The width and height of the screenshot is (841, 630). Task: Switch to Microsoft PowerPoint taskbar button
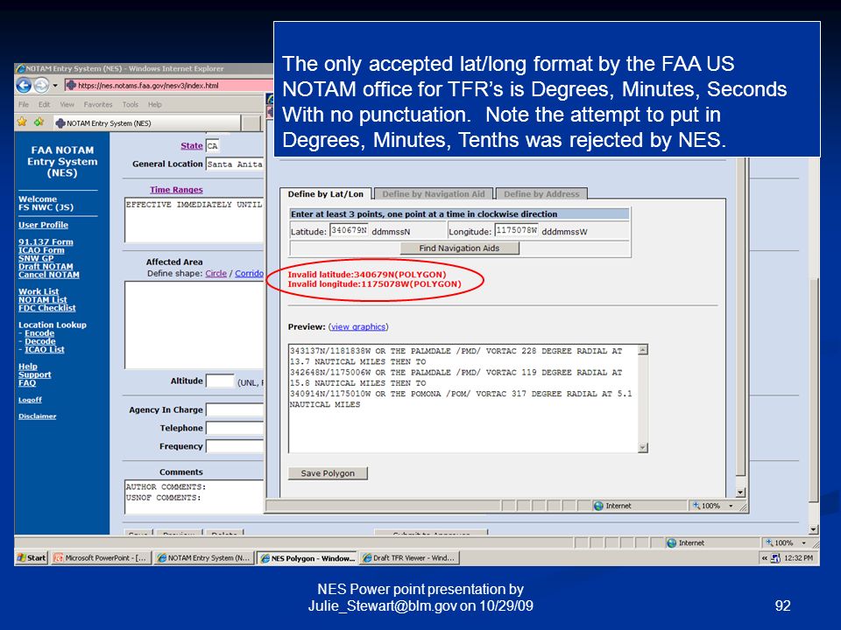[x=102, y=557]
